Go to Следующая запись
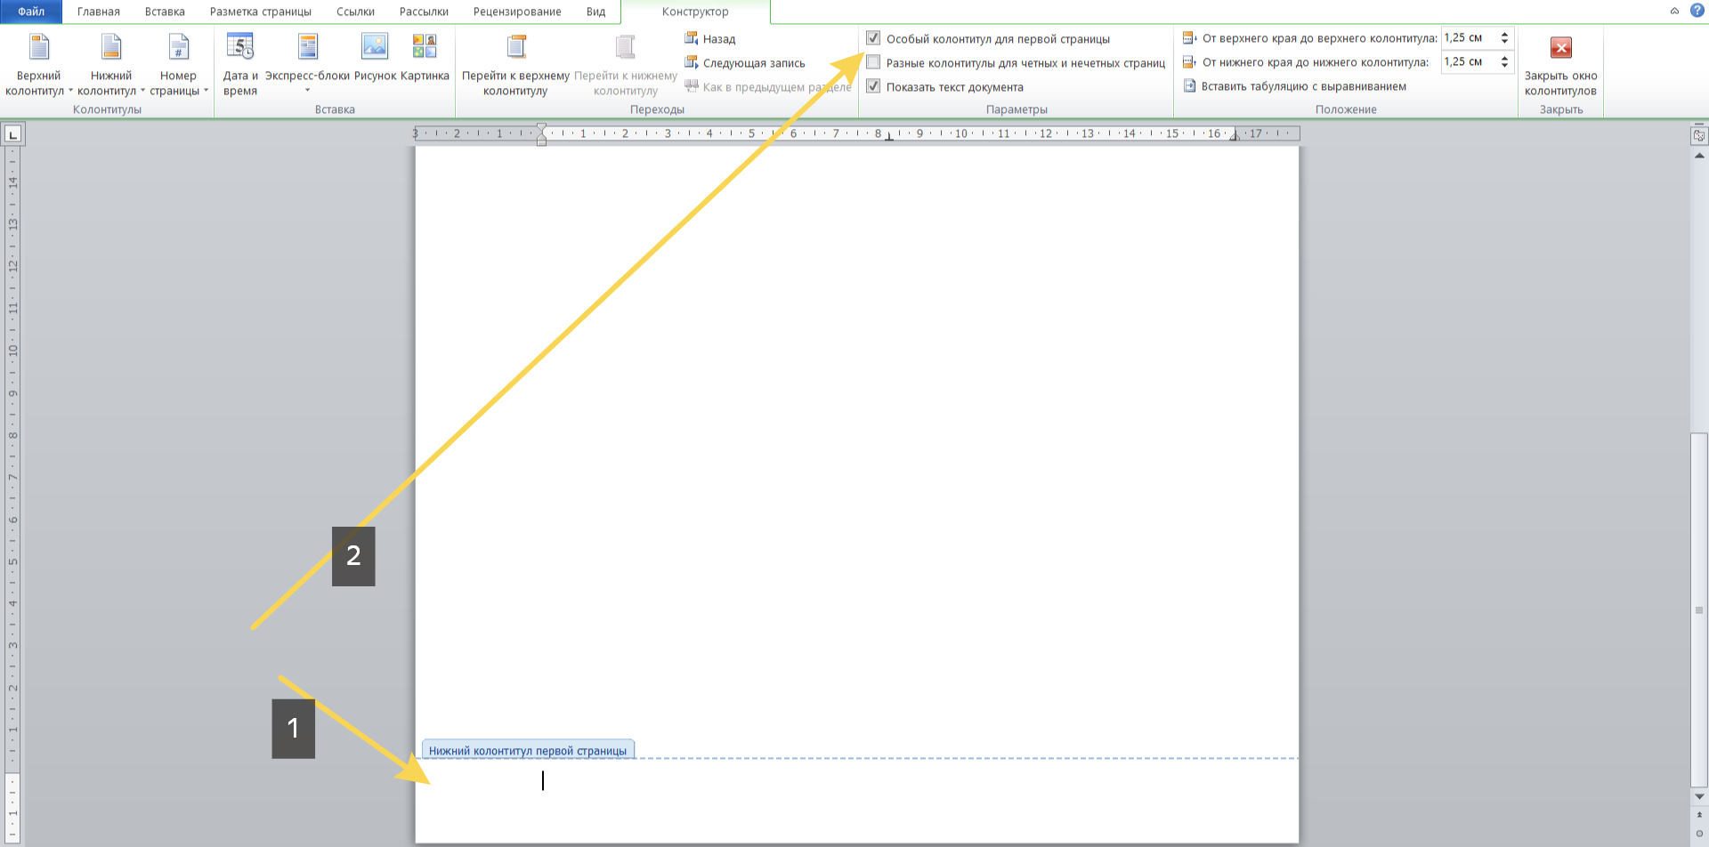Image resolution: width=1709 pixels, height=847 pixels. click(x=745, y=63)
